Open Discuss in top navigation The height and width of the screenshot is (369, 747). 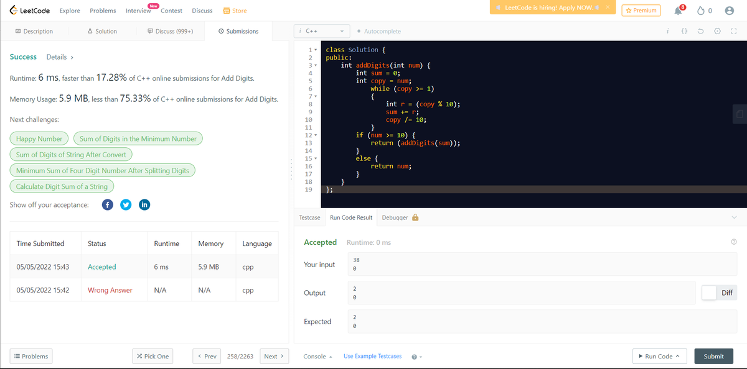point(202,11)
